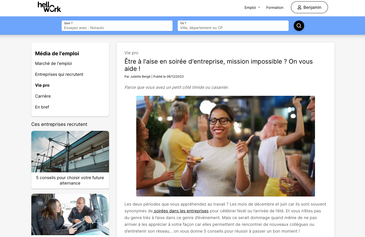Click the party photo in the article
Image resolution: width=365 pixels, height=237 pixels.
click(x=225, y=146)
